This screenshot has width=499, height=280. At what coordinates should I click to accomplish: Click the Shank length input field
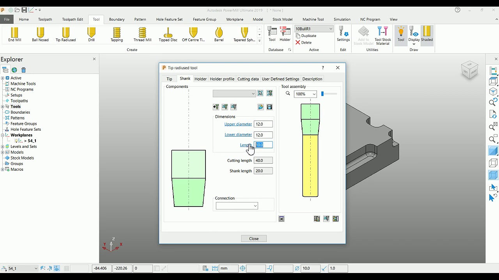click(263, 171)
